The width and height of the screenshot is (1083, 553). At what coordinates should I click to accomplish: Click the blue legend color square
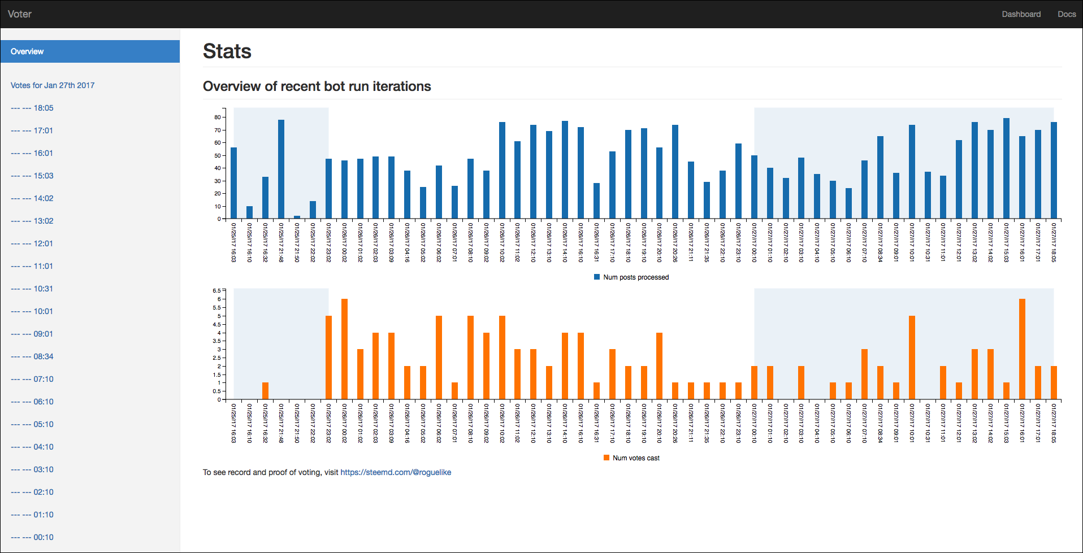pos(597,277)
